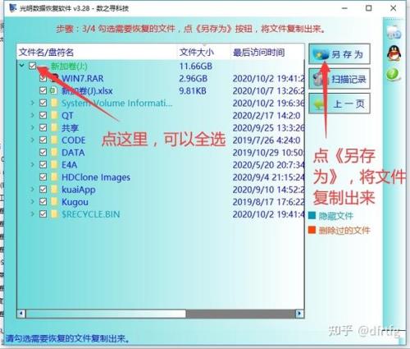Click the 另存为 save-as button
The width and height of the screenshot is (410, 349).
[339, 54]
